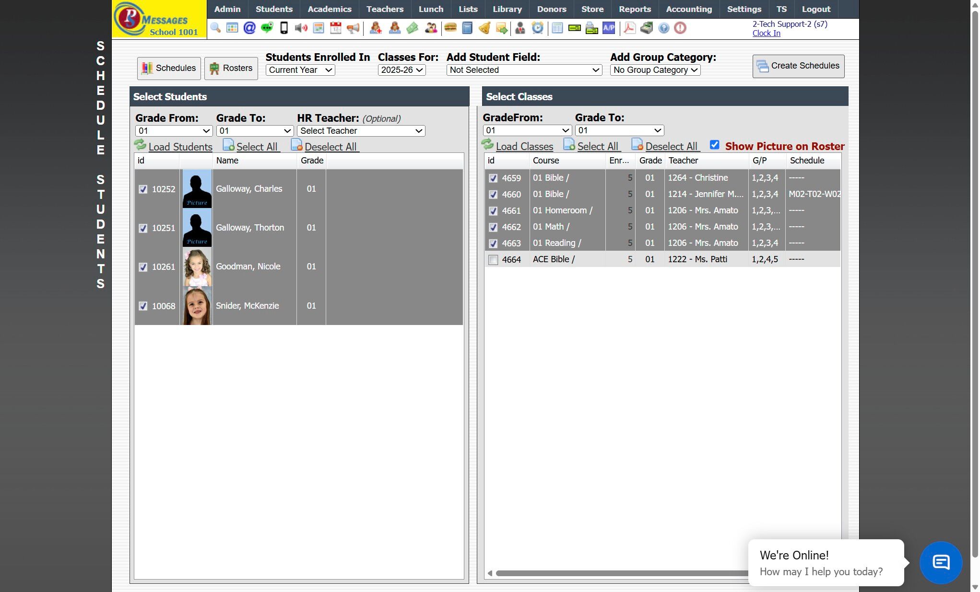Open the Reports menu

point(634,9)
